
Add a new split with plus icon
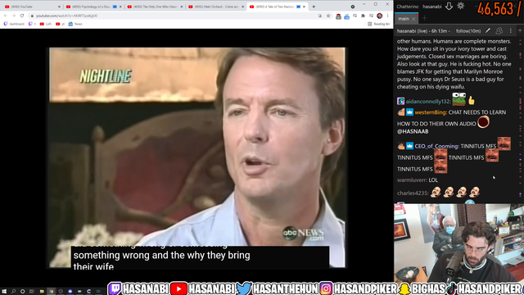click(520, 31)
